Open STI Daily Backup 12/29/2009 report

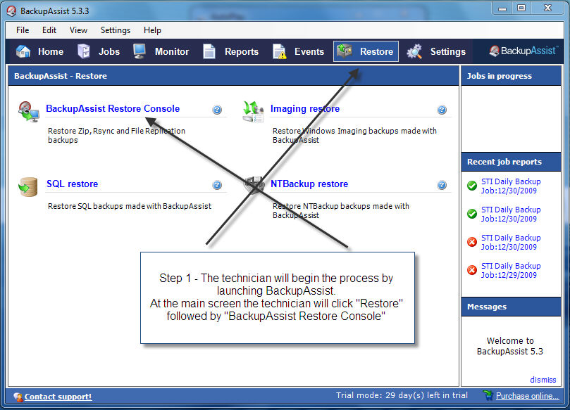click(511, 270)
